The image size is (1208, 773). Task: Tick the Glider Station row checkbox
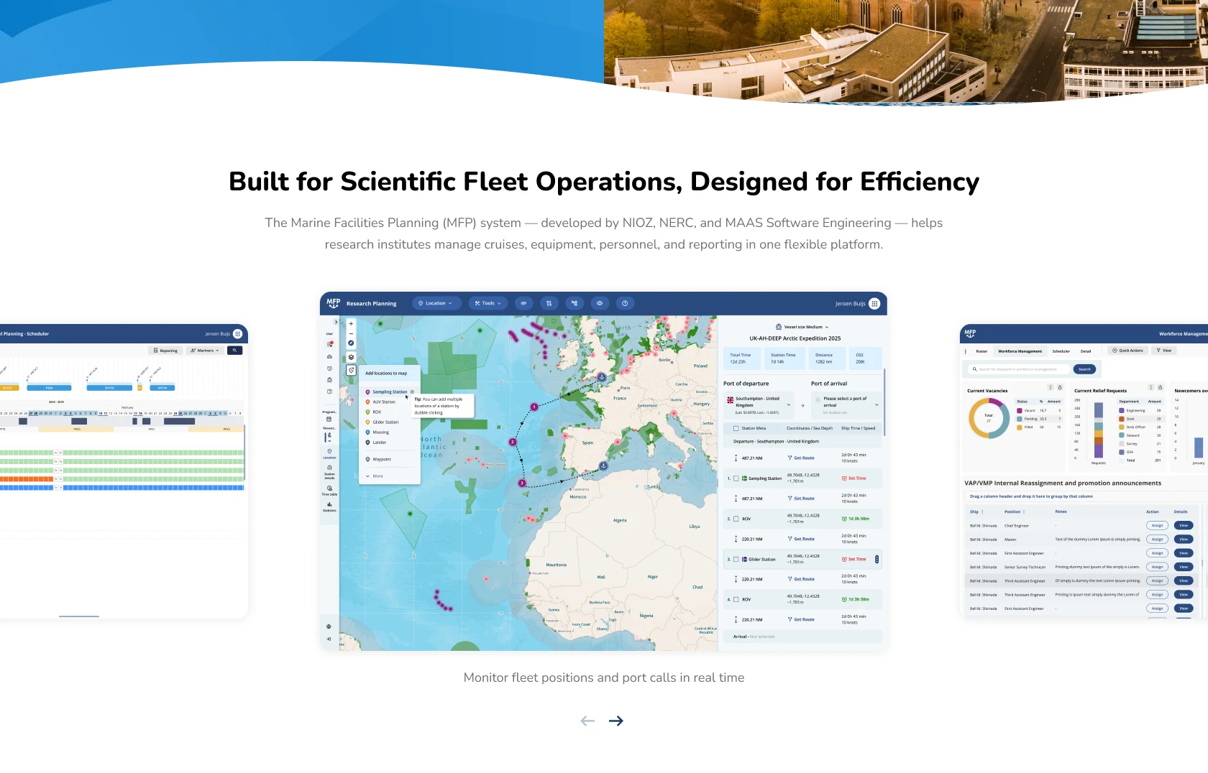(x=736, y=559)
